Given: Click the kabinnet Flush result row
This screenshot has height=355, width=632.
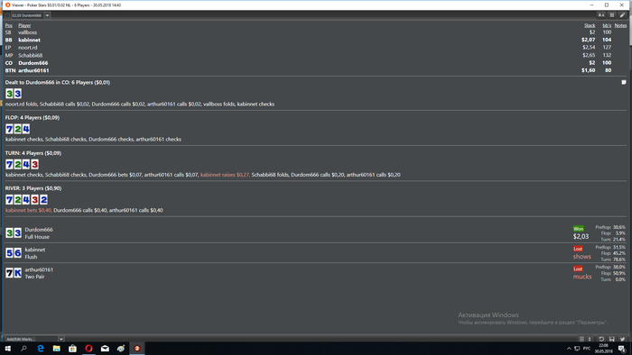Looking at the screenshot, I should [x=316, y=253].
